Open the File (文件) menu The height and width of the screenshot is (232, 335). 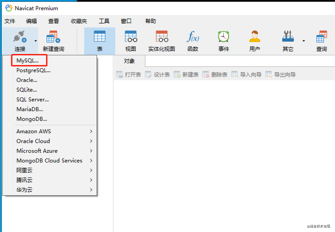tap(10, 21)
